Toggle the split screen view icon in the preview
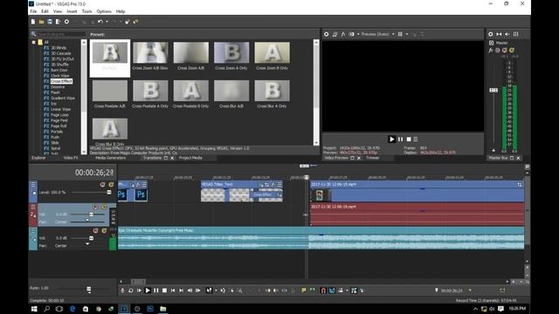 tap(352, 34)
